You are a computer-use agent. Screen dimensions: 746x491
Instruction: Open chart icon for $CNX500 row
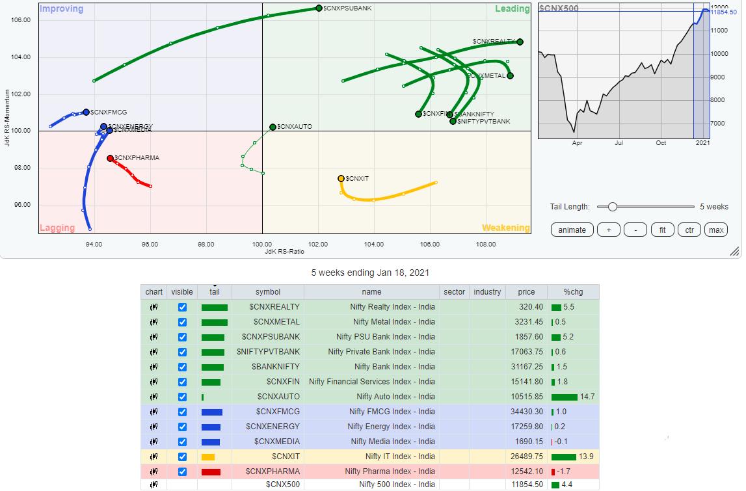(x=153, y=484)
